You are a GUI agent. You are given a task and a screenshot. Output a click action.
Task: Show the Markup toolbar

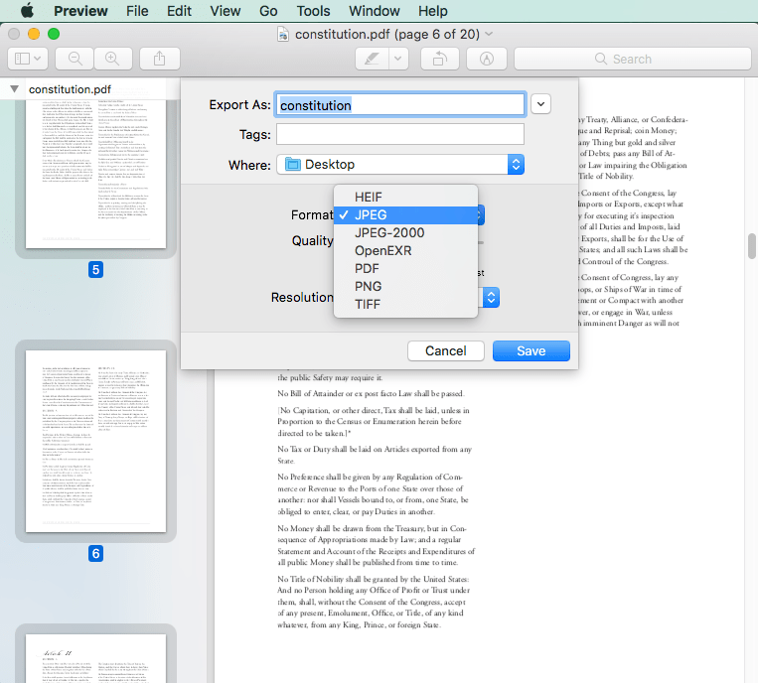point(487,59)
